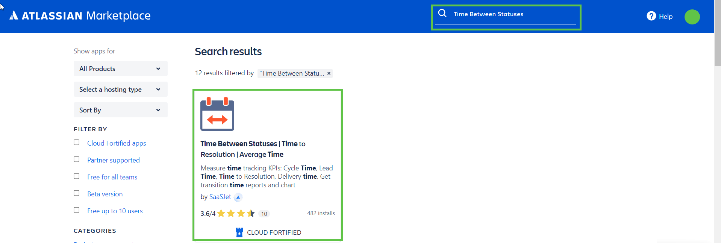The height and width of the screenshot is (243, 721).
Task: Click the Atlassian partner badge next to SaaSJet
Action: point(238,197)
